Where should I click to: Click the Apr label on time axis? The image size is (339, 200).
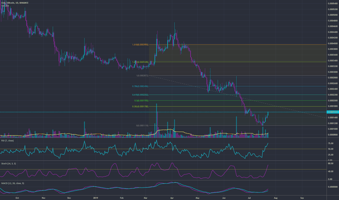coord(172,198)
